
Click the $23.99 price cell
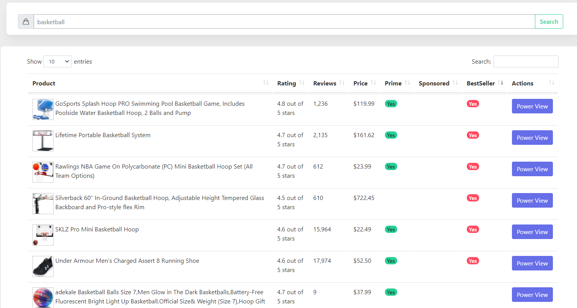coord(362,167)
